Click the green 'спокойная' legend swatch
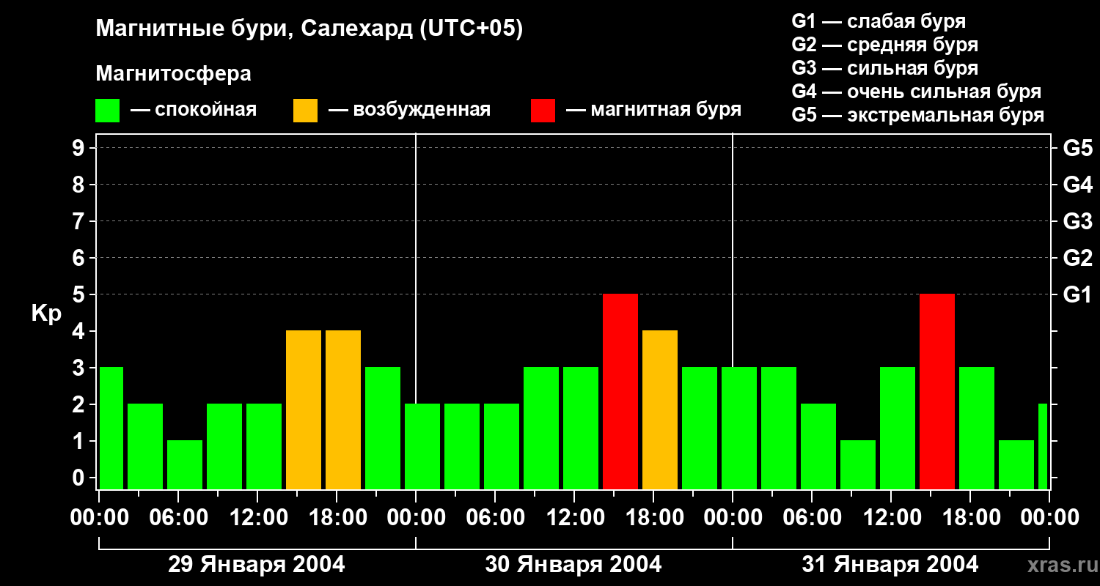1100x586 pixels. (x=108, y=111)
